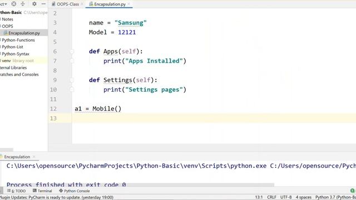This screenshot has width=356, height=200.
Task: Click the python.exe command path in console
Action: coord(136,166)
